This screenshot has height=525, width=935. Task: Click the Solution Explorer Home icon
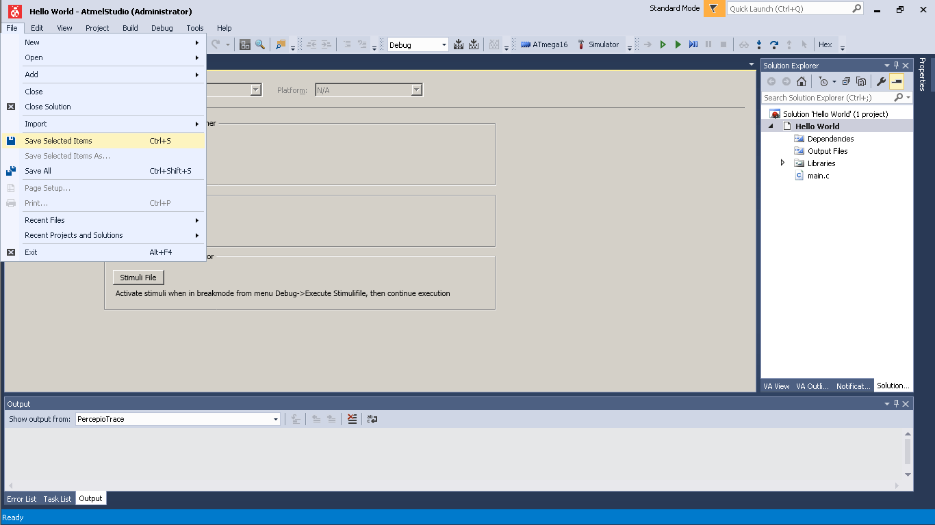802,81
